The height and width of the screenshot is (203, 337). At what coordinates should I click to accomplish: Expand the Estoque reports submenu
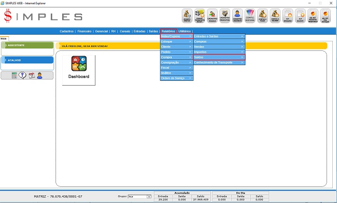coord(177,41)
